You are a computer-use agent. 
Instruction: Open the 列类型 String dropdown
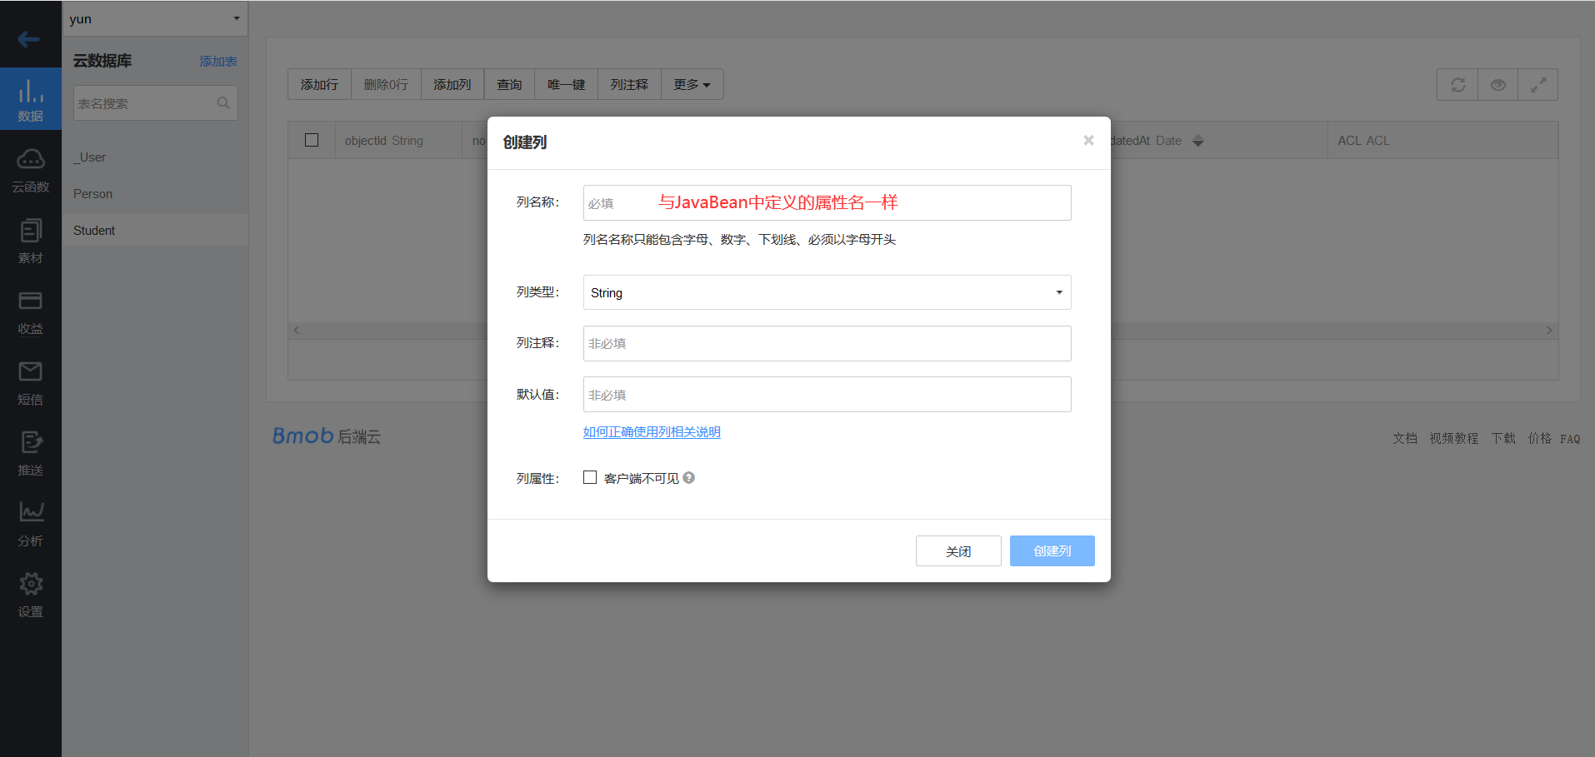(826, 292)
